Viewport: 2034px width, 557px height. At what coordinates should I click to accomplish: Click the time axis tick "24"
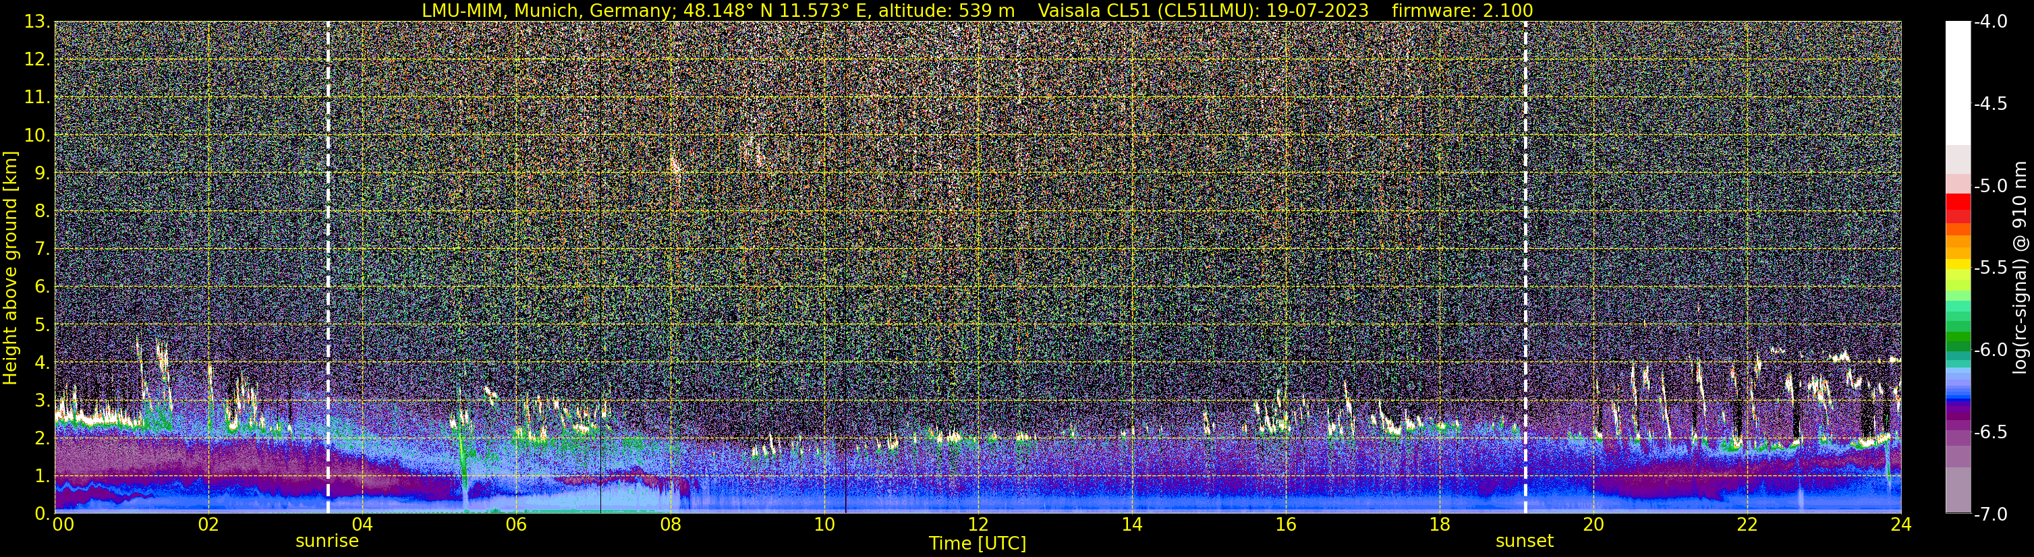pyautogui.click(x=1901, y=525)
